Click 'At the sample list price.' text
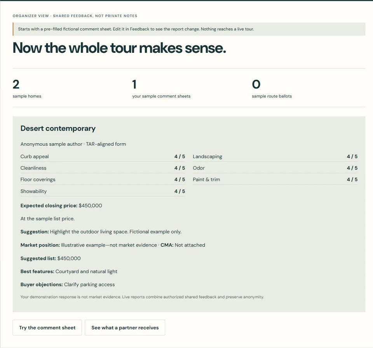Screen dimensions: 373x348 (x=47, y=219)
